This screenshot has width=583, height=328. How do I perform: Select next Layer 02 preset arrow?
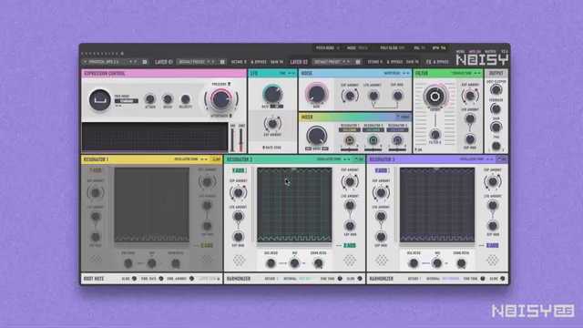(x=349, y=62)
